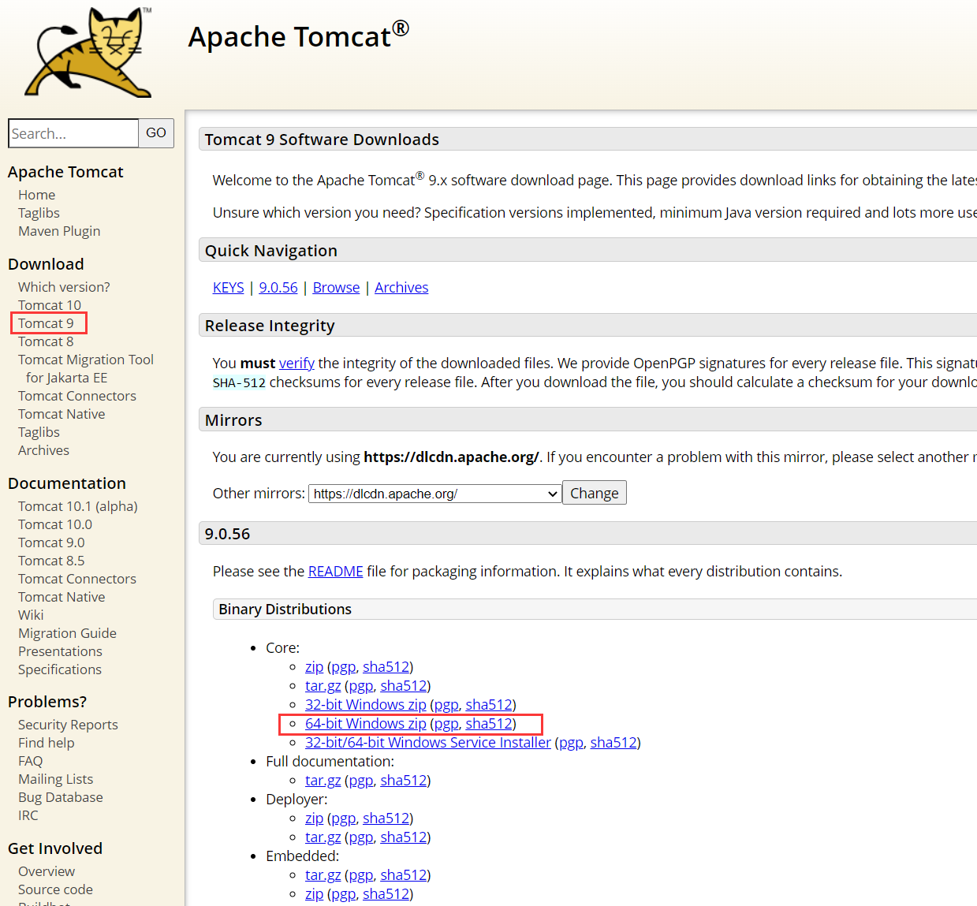Open the Archives sidebar link under Download
The width and height of the screenshot is (977, 906).
[43, 450]
